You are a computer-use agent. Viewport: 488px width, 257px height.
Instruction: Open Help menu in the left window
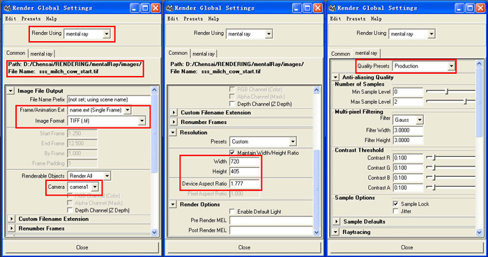pos(52,19)
